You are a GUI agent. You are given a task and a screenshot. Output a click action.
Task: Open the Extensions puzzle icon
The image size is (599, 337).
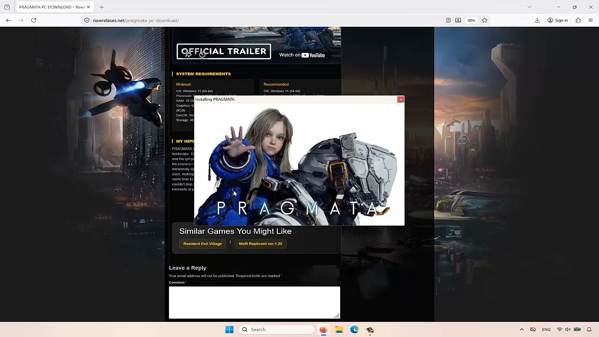click(578, 20)
